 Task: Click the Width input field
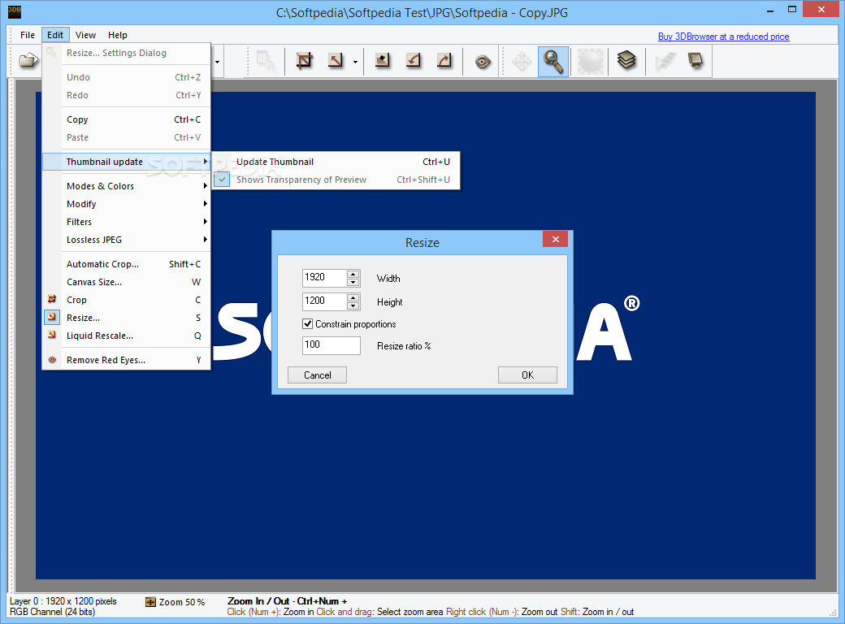point(325,278)
